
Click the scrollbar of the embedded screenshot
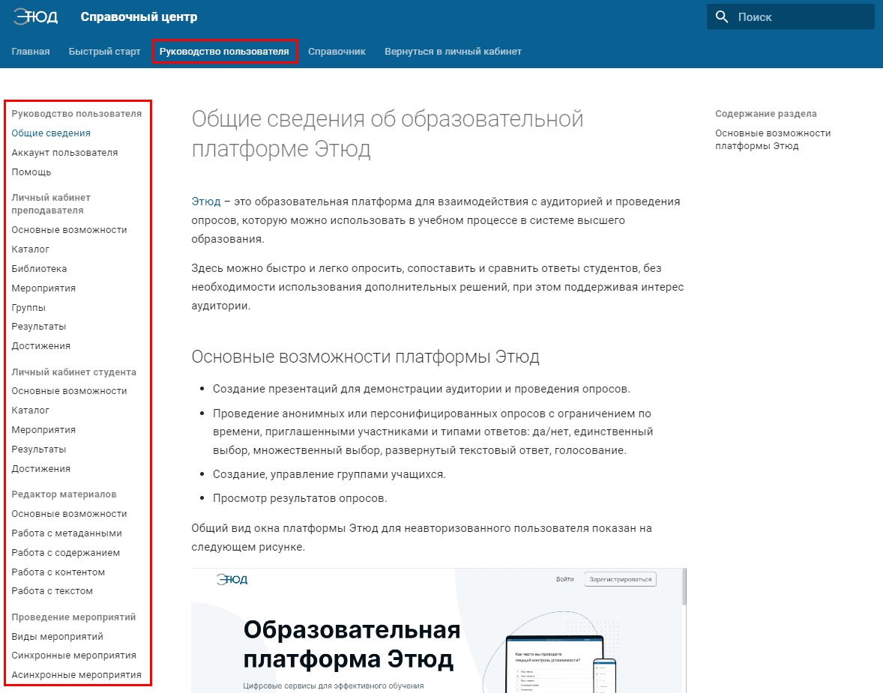[x=684, y=587]
